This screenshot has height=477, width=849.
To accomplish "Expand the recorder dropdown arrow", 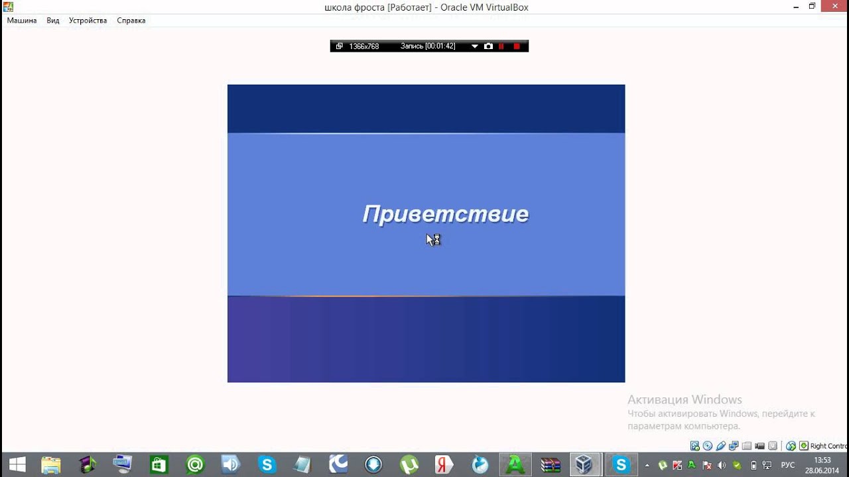I will point(475,46).
